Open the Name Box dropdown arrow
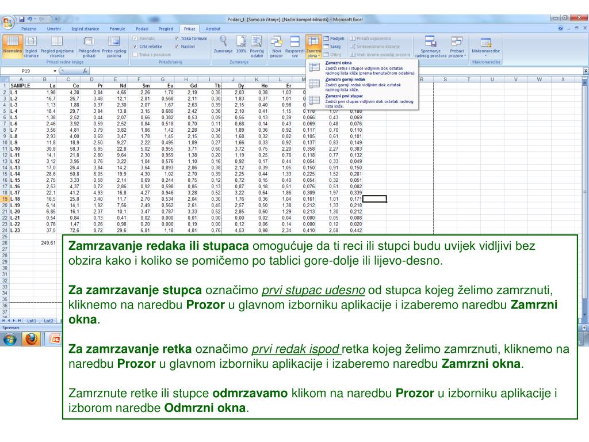Viewport: 589px width, 442px height. coord(55,71)
